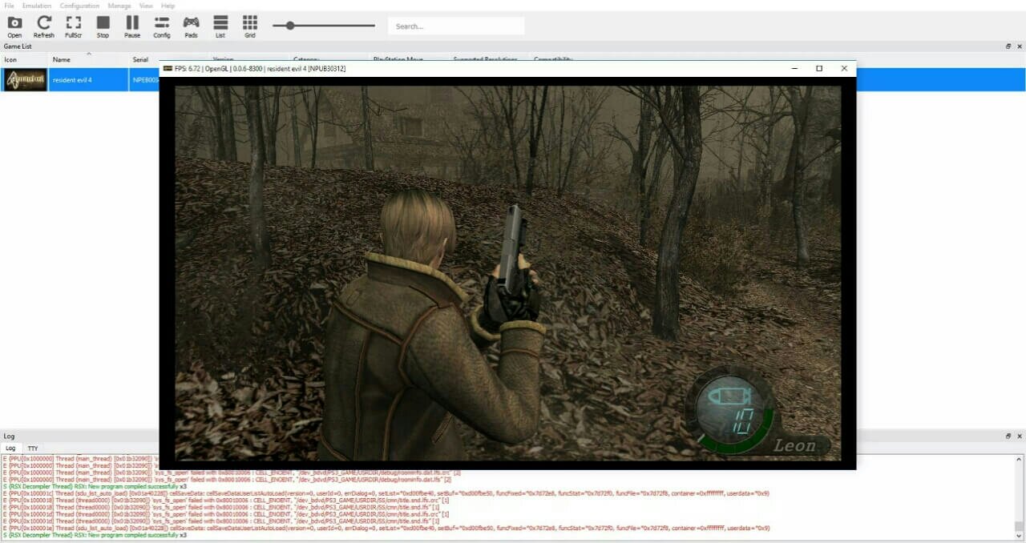Image resolution: width=1026 pixels, height=543 pixels.
Task: Float the Game List panel
Action: [x=1008, y=46]
